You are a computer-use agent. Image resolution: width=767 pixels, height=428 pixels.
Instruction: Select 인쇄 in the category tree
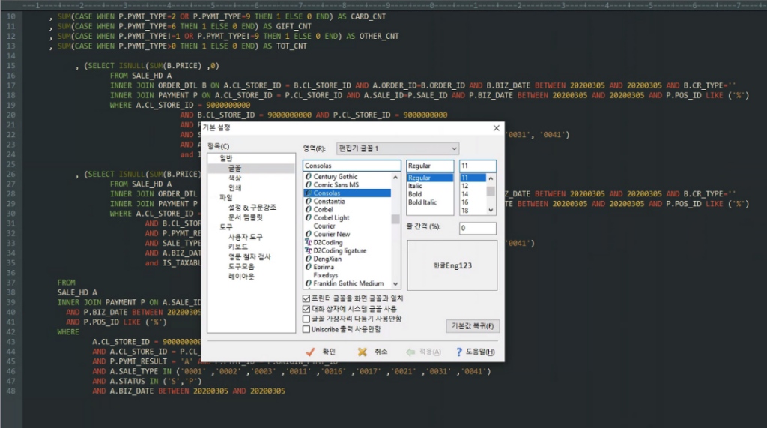coord(234,187)
